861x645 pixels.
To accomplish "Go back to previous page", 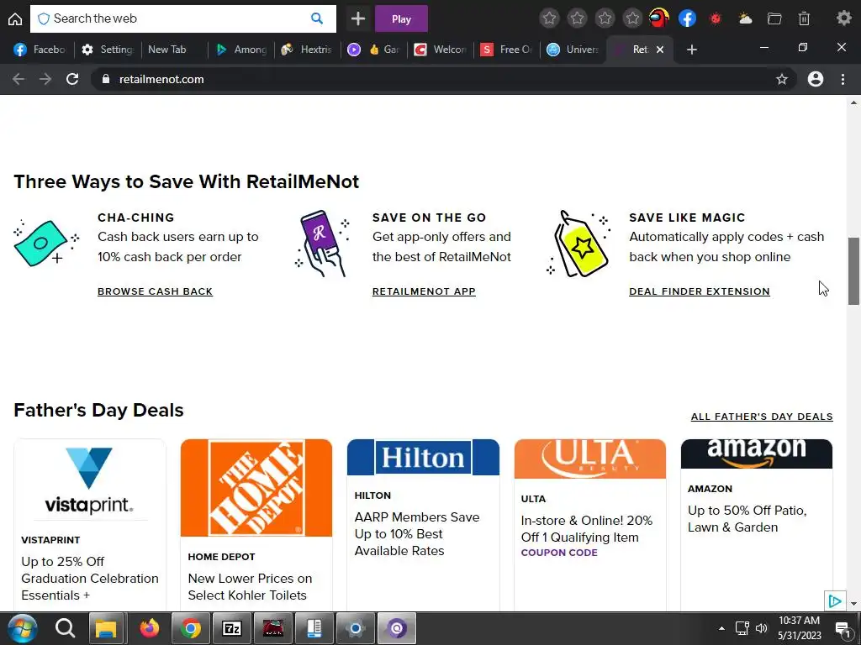I will 18,79.
